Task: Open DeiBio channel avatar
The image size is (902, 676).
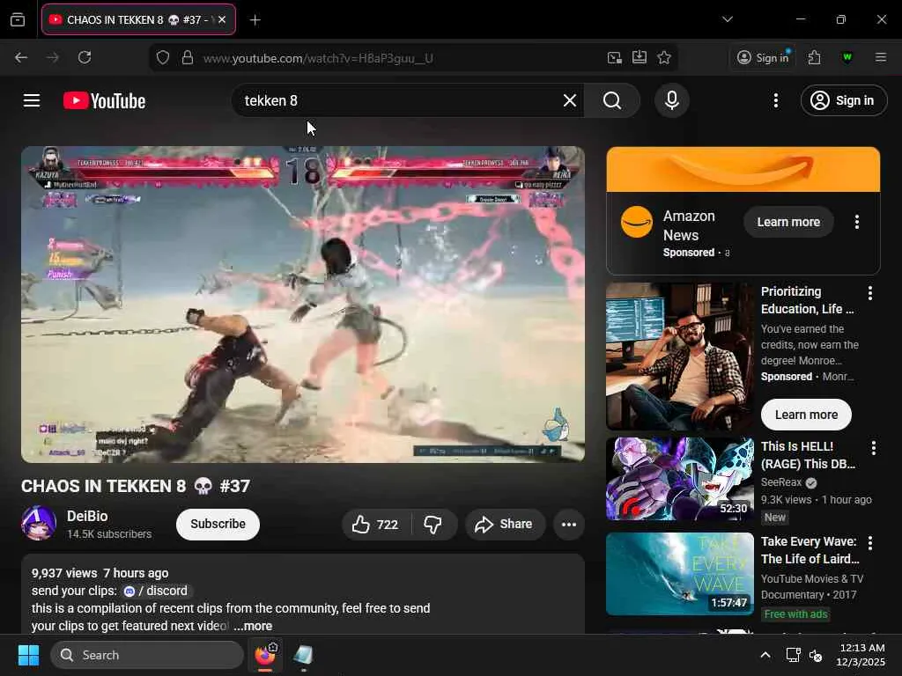Action: [39, 523]
